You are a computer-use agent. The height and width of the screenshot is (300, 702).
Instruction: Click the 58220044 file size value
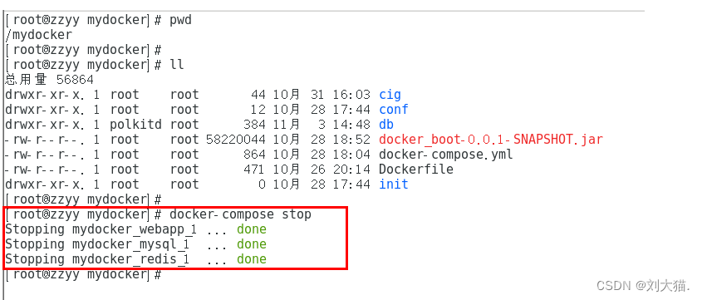pos(236,140)
